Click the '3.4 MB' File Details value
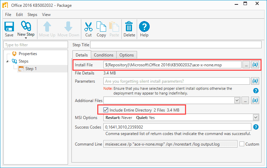 [110, 73]
